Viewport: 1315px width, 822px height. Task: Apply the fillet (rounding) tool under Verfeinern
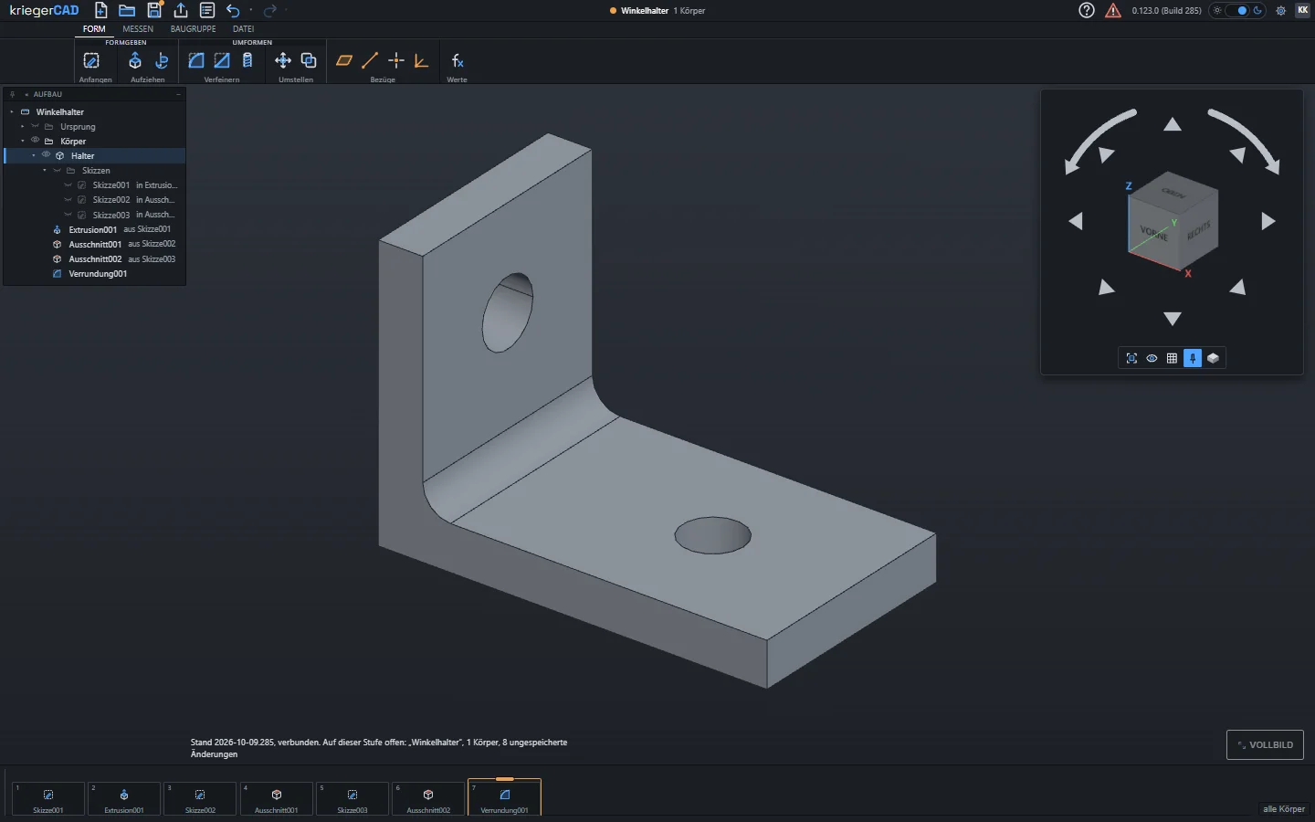(x=195, y=60)
